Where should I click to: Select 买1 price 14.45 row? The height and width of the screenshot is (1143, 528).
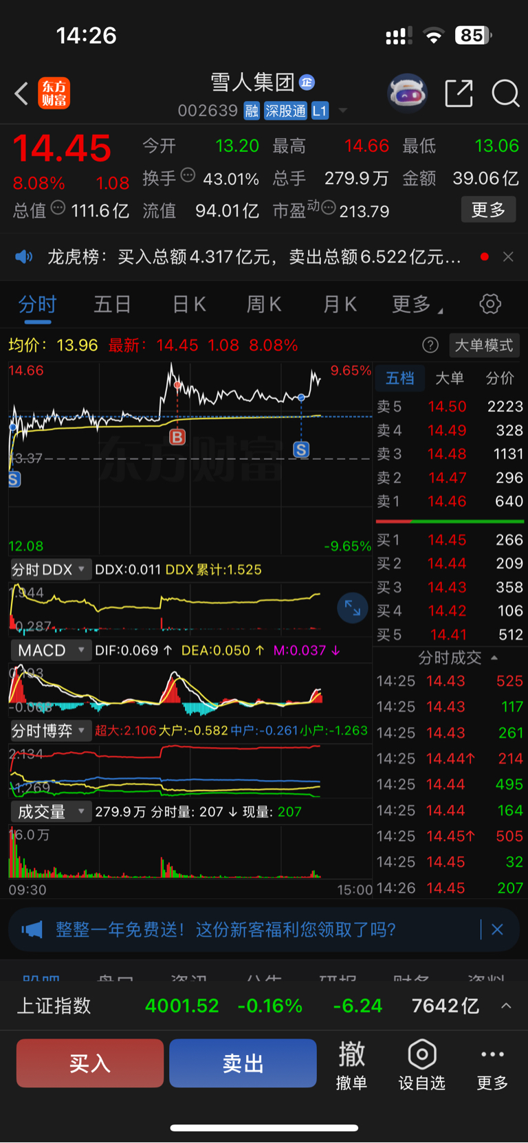point(450,540)
